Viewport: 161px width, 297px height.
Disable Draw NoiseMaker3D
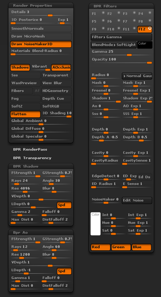click(x=41, y=44)
